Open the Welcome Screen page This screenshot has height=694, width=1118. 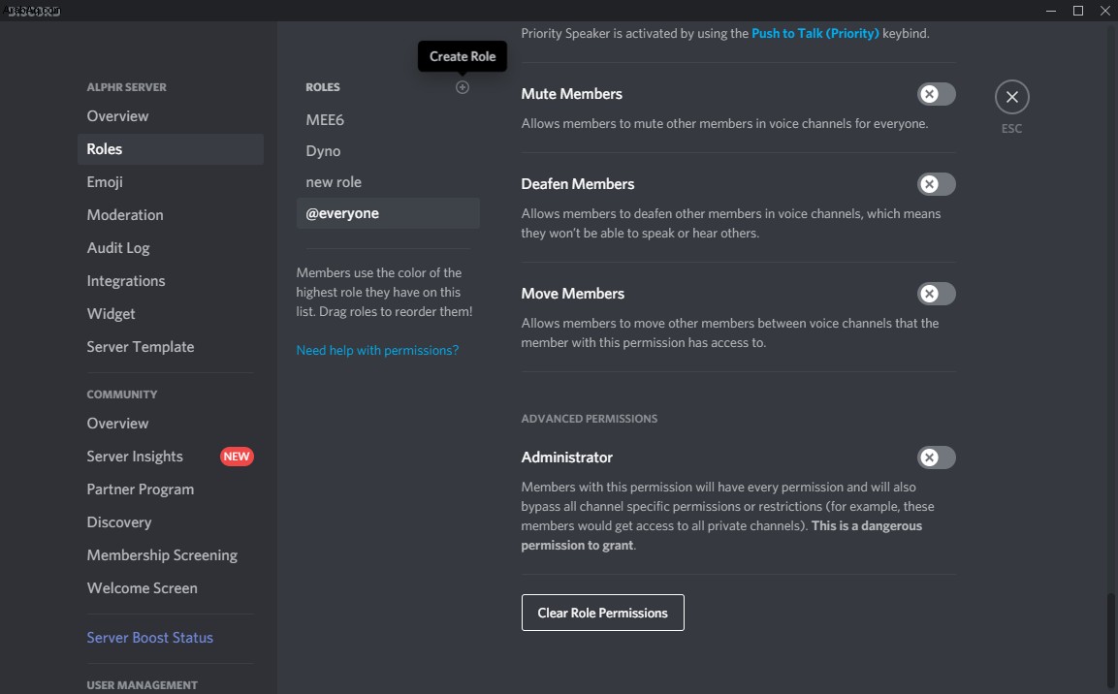click(171, 587)
